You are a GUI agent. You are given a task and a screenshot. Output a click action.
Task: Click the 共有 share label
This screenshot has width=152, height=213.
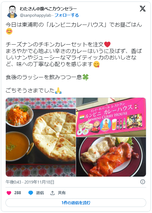point(62,193)
